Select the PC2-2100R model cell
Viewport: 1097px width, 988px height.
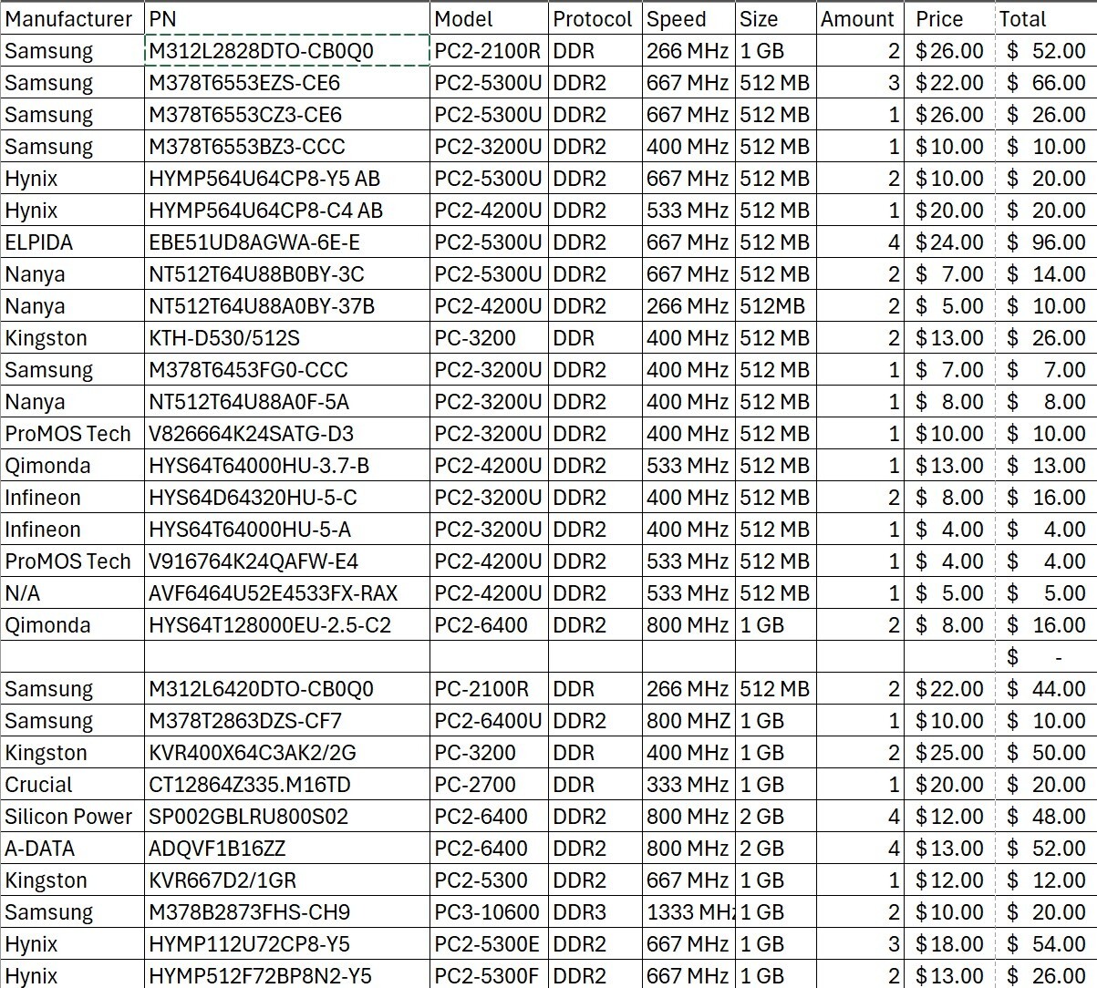coord(490,51)
